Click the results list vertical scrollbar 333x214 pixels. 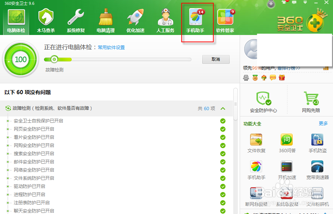pos(235,104)
